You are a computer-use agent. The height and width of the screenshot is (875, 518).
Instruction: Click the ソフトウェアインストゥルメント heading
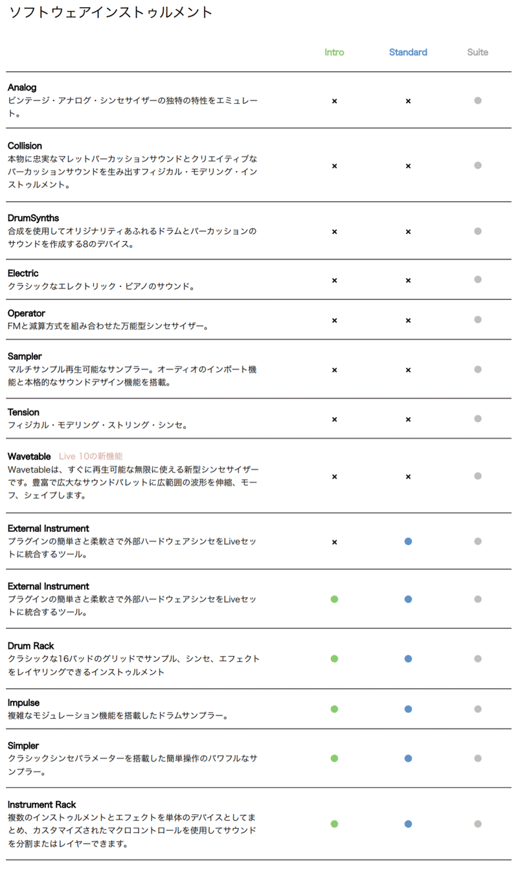(111, 12)
